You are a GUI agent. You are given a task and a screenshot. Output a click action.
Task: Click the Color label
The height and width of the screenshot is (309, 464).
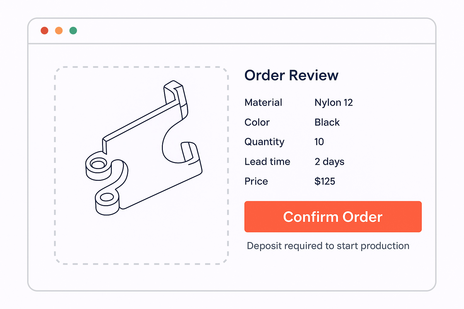[257, 122]
